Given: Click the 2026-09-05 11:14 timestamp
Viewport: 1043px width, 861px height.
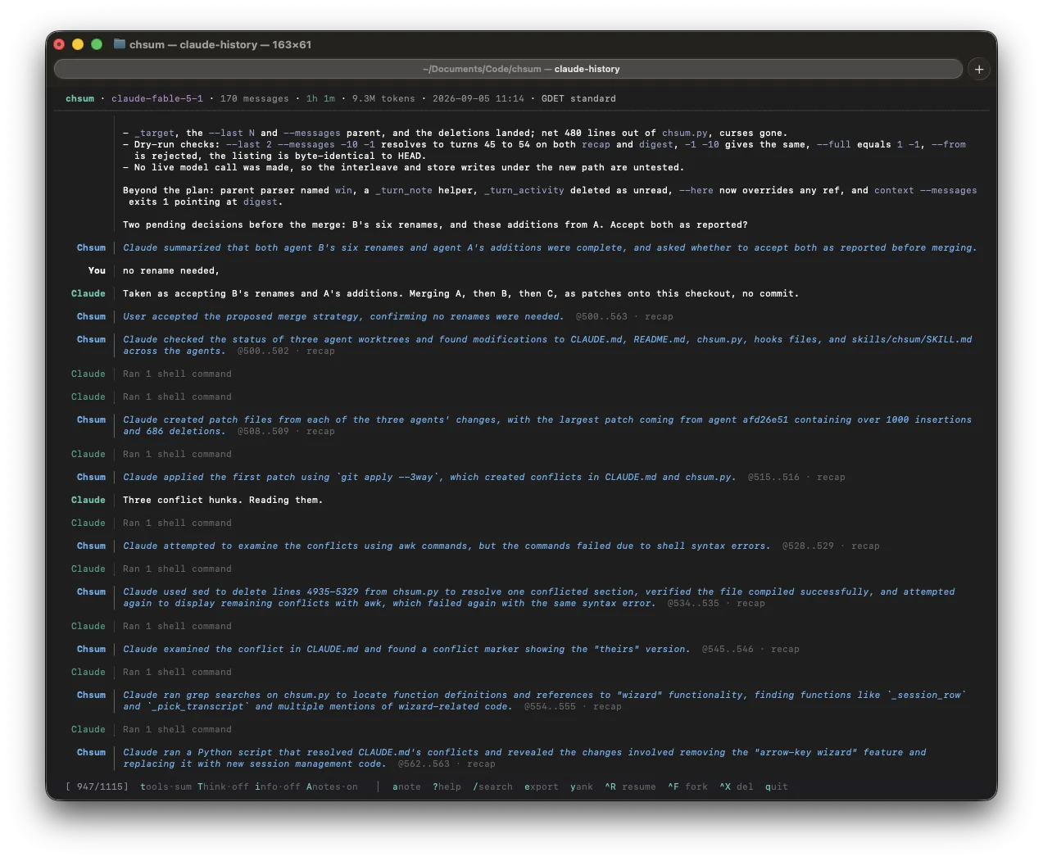Looking at the screenshot, I should click(x=478, y=98).
